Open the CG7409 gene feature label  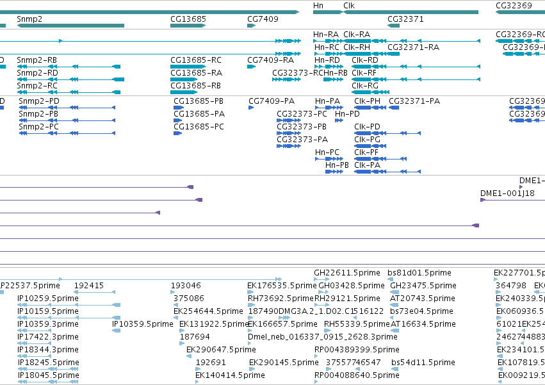[263, 19]
